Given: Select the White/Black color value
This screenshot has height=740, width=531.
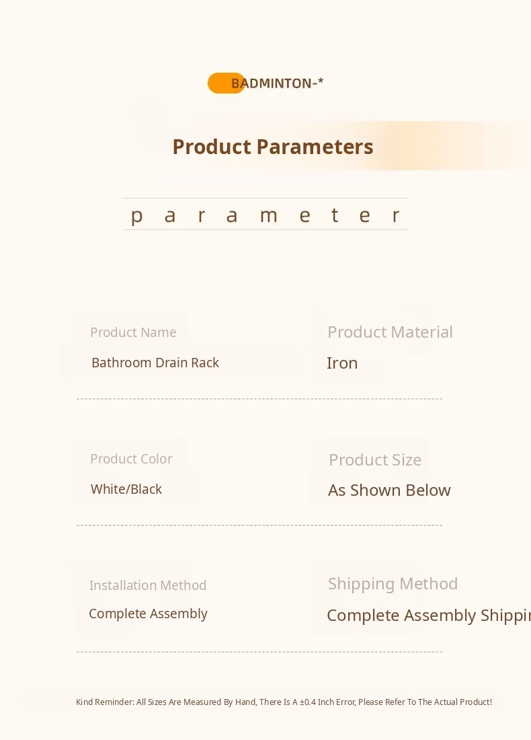Looking at the screenshot, I should (126, 489).
